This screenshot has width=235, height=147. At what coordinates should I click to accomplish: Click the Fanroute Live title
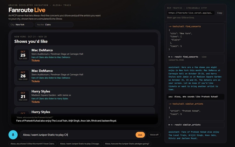point(27,10)
